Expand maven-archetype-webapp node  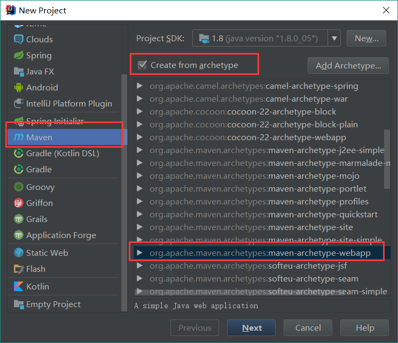click(x=139, y=253)
